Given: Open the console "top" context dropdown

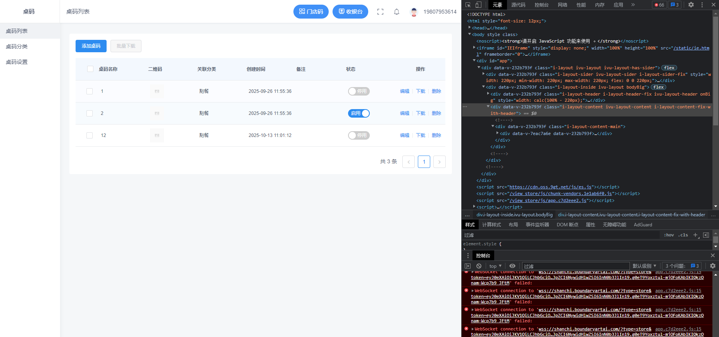Looking at the screenshot, I should pos(495,266).
